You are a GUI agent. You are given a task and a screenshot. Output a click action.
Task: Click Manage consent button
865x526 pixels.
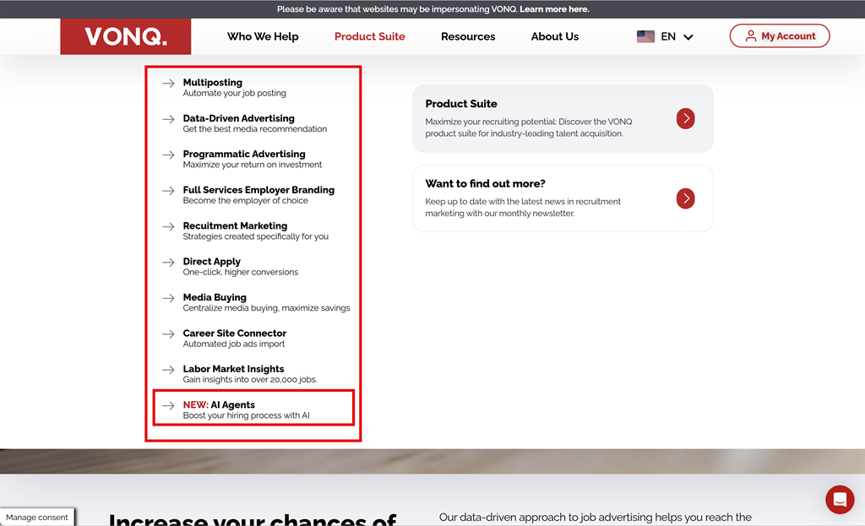pos(37,518)
